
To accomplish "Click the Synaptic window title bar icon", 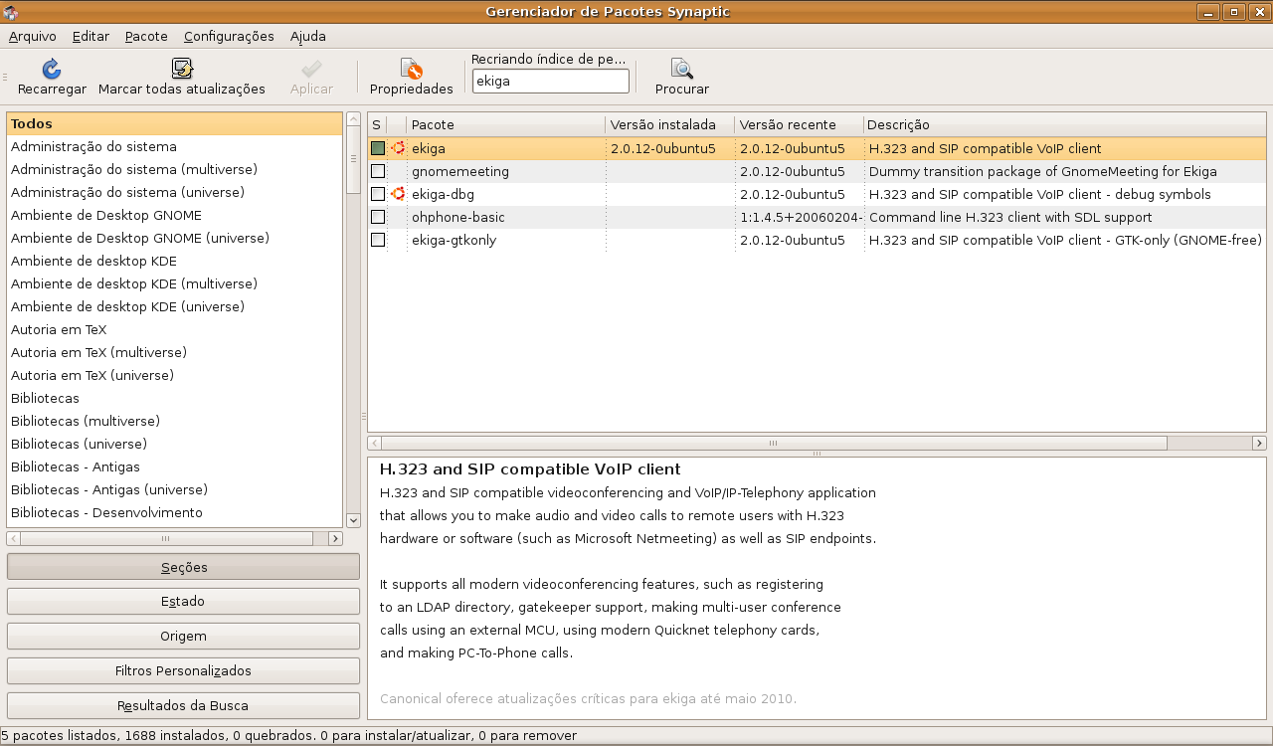I will tap(12, 12).
